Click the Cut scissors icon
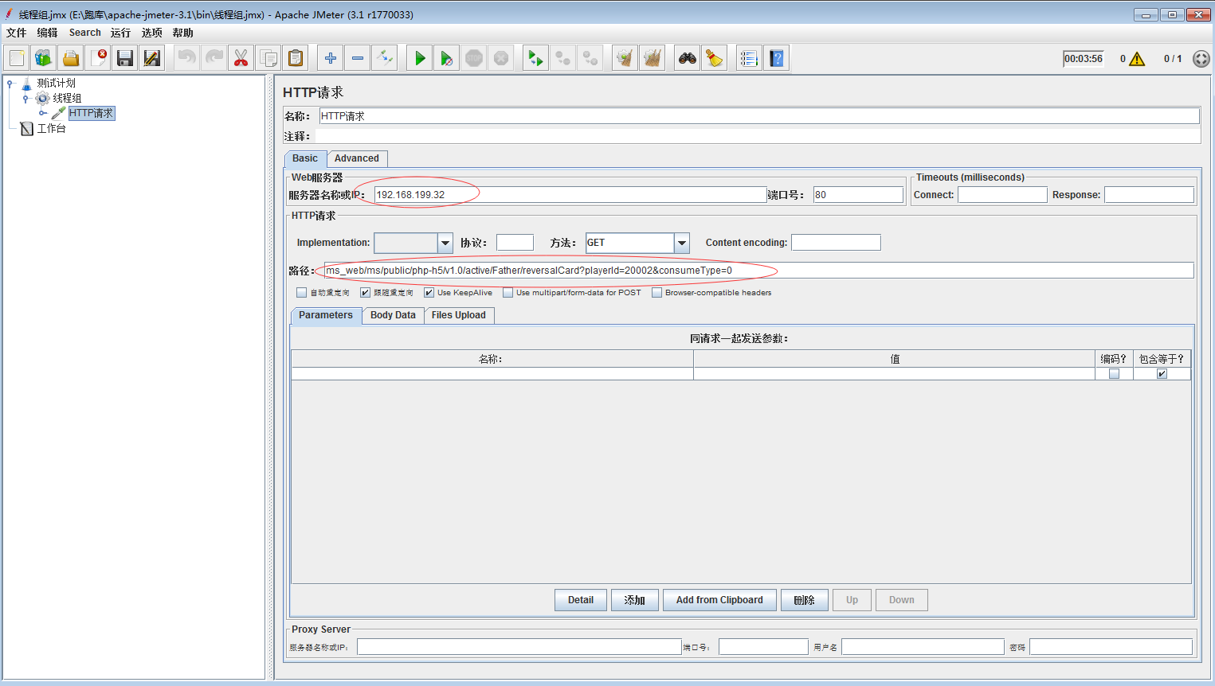1215x686 pixels. (241, 58)
